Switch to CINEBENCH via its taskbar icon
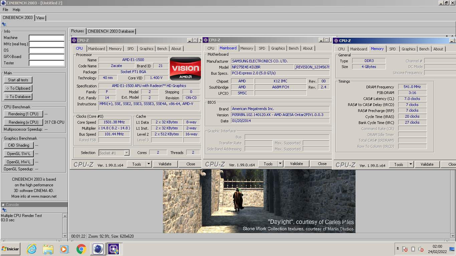Image resolution: width=456 pixels, height=256 pixels. click(x=98, y=249)
